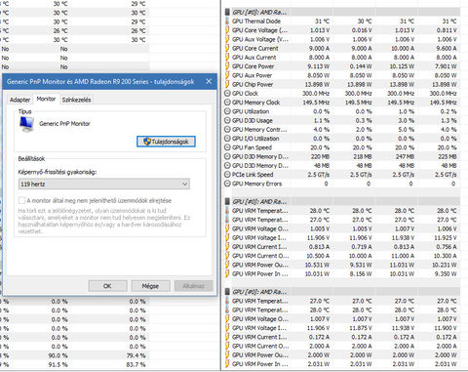Click the 90.0 % value in the left panel
Viewport: 468px width, 372px height.
[x=58, y=355]
